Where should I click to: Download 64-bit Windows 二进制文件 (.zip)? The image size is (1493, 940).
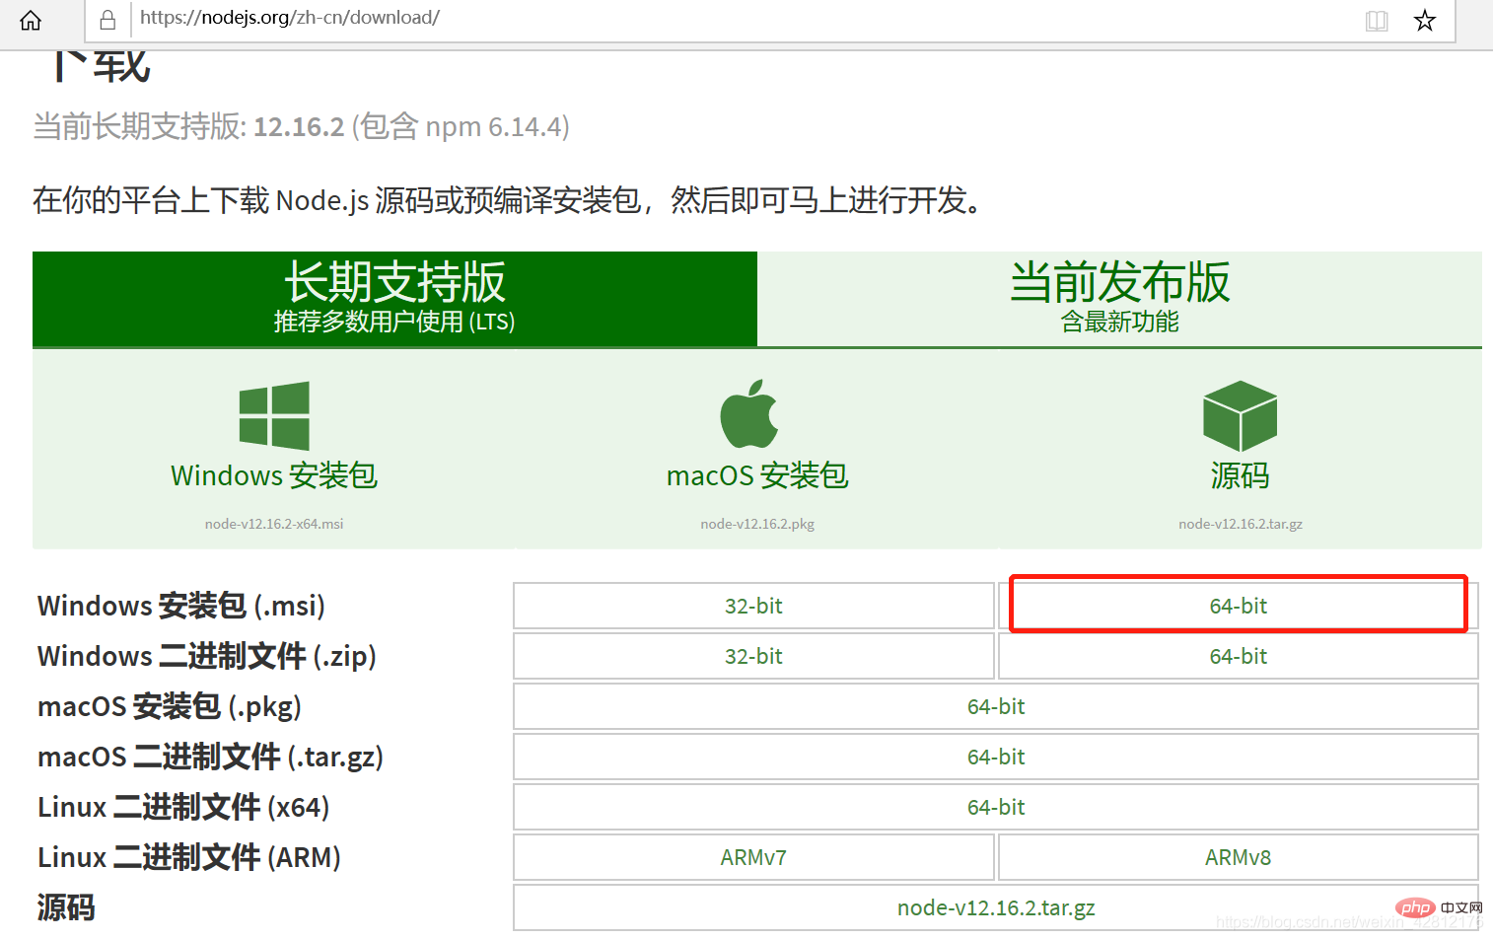pos(1239,656)
